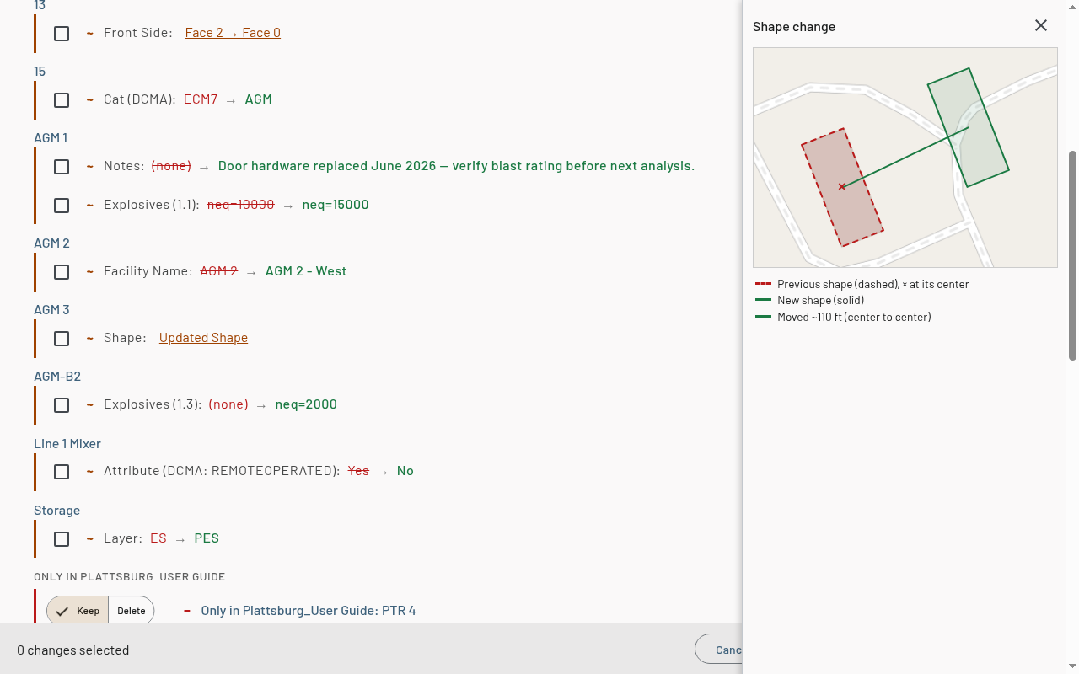
Task: Click the red × center marker on map
Action: point(841,186)
